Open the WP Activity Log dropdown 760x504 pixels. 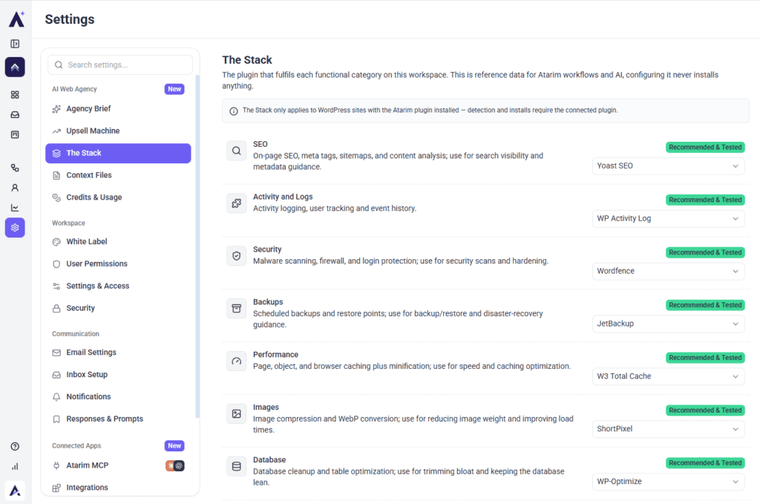(x=669, y=218)
